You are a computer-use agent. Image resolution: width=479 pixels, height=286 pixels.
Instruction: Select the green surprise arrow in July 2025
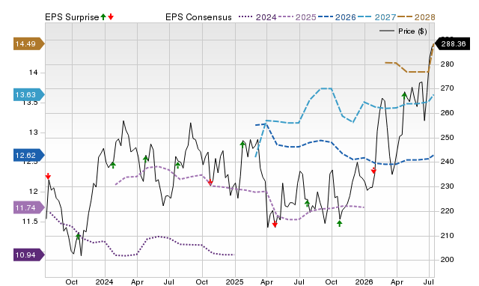307,203
